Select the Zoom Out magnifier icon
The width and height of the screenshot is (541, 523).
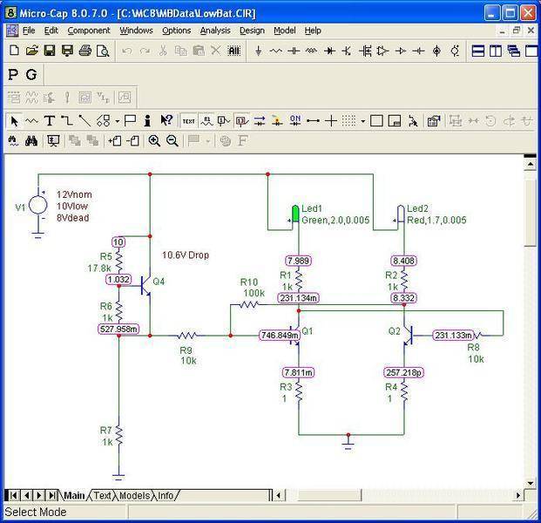[172, 140]
